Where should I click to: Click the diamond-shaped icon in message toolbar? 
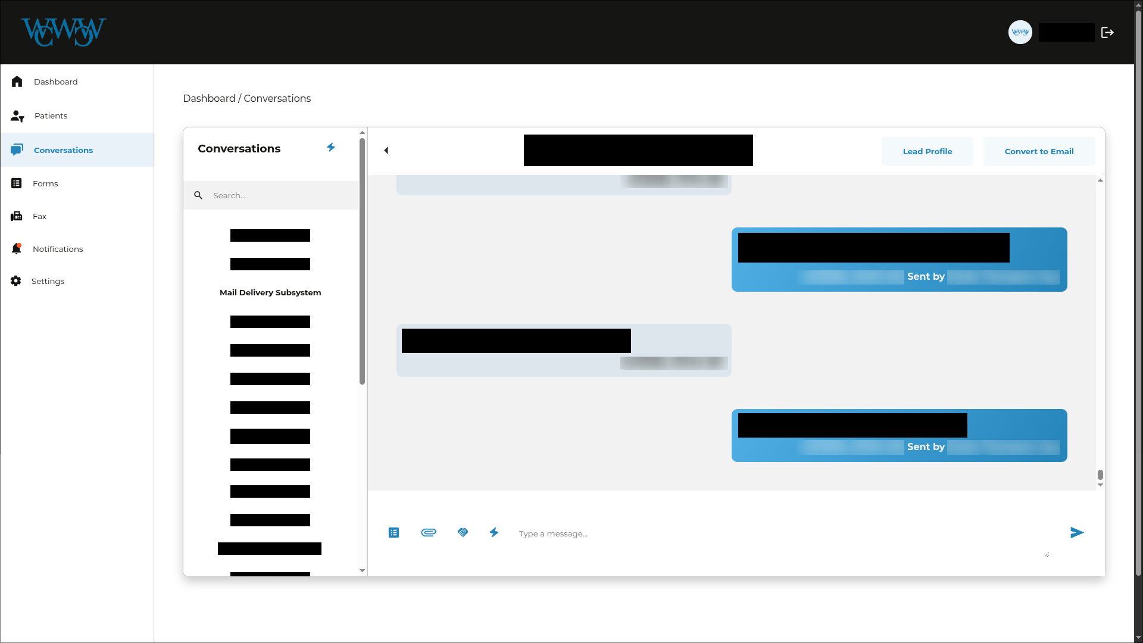click(463, 532)
